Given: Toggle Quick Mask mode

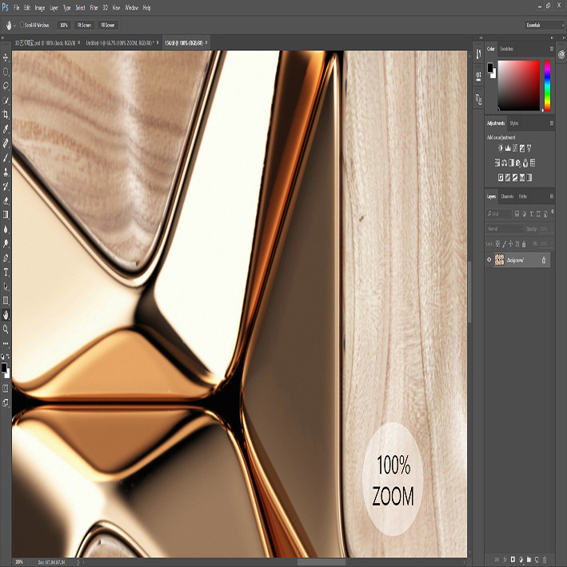Looking at the screenshot, I should coord(6,389).
